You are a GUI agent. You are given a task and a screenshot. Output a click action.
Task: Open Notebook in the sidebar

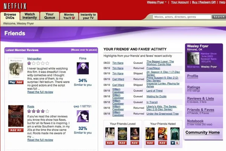(x=195, y=121)
